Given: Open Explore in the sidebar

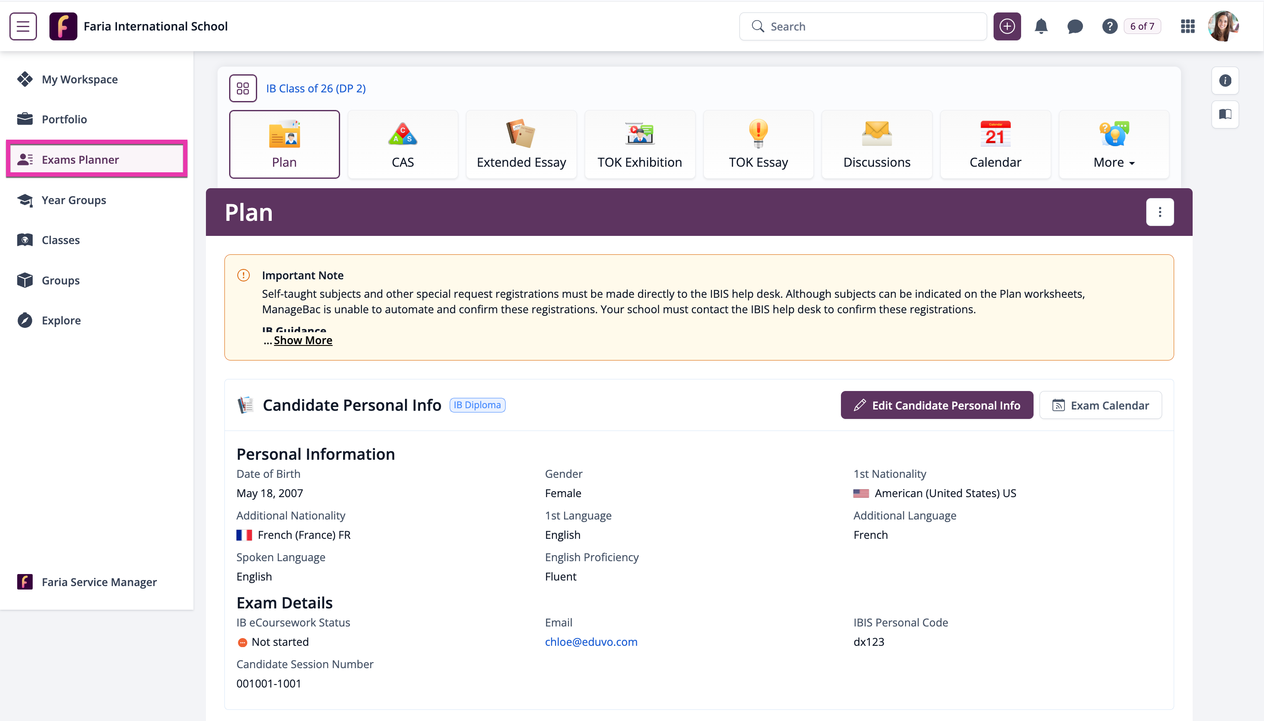Looking at the screenshot, I should click(61, 321).
